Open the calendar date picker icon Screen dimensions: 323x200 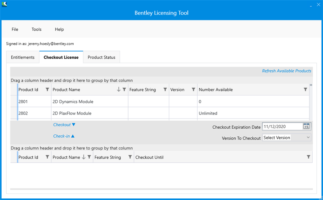pos(306,126)
